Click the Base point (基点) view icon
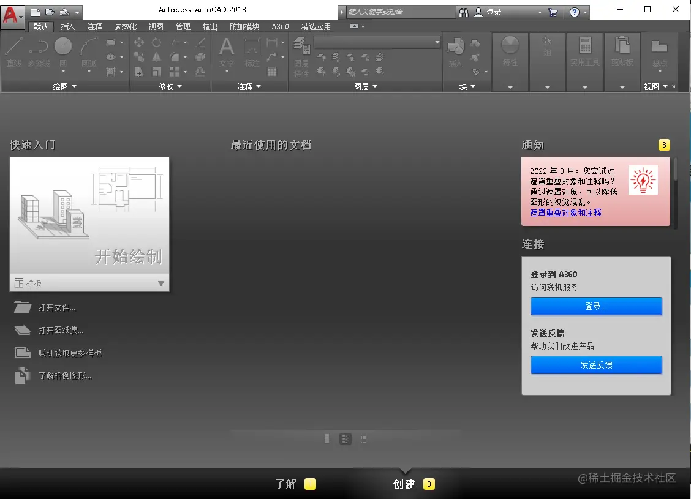The image size is (691, 499). (660, 52)
